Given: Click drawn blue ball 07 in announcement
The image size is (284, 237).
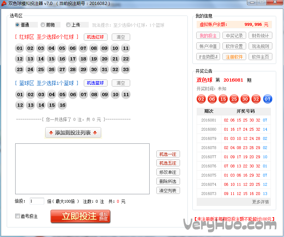Looking at the screenshot, I should coord(267,99).
